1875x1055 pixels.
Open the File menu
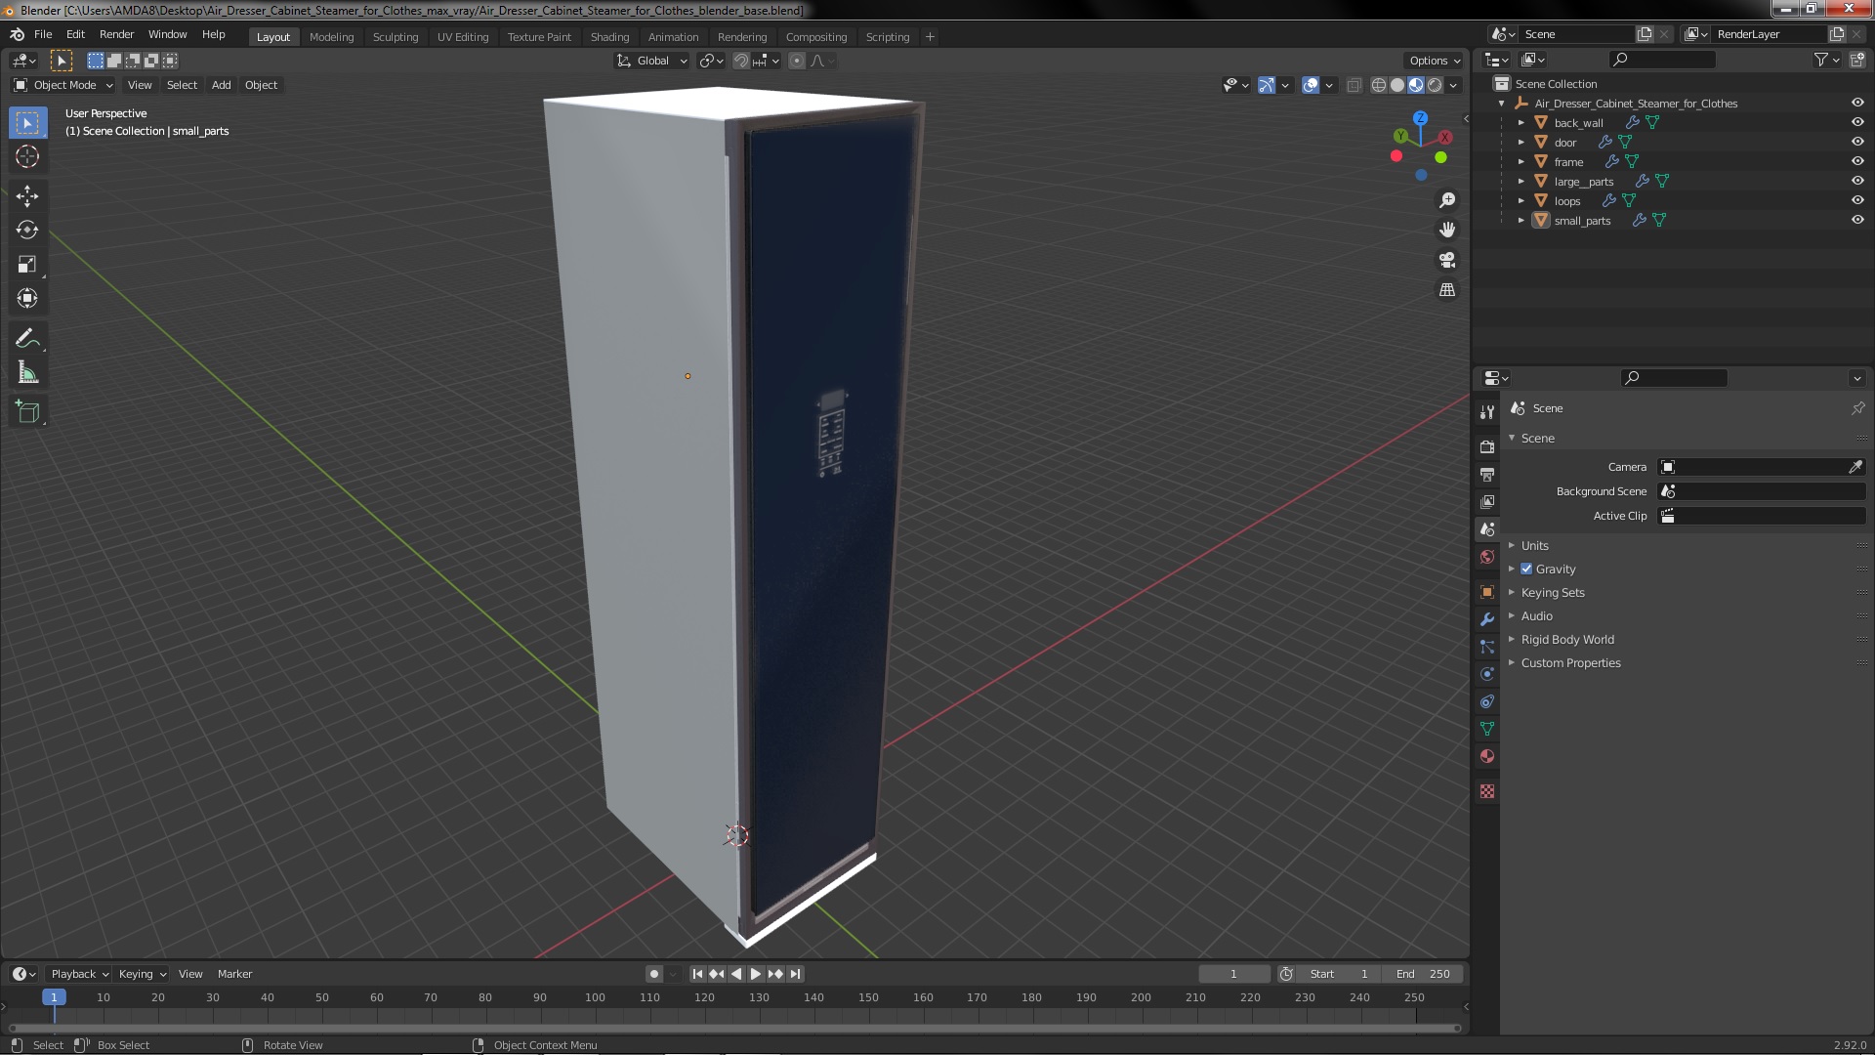[x=43, y=34]
